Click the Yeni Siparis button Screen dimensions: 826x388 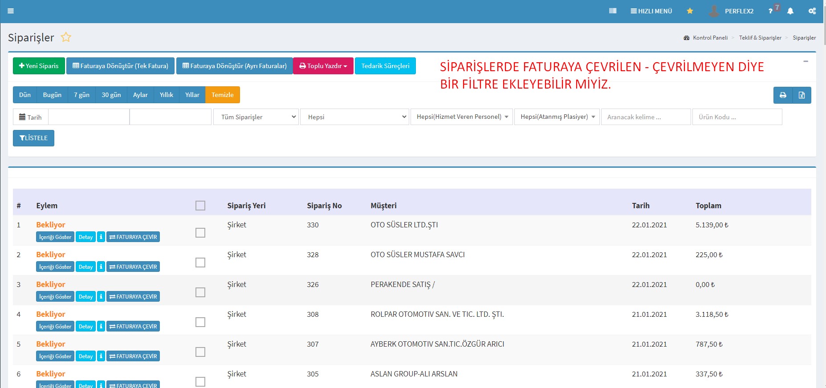(x=39, y=66)
